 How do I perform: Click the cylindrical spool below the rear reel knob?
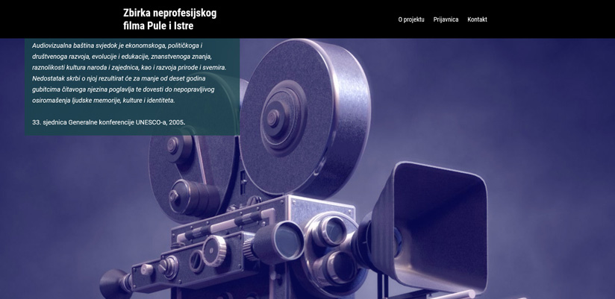coord(196,196)
